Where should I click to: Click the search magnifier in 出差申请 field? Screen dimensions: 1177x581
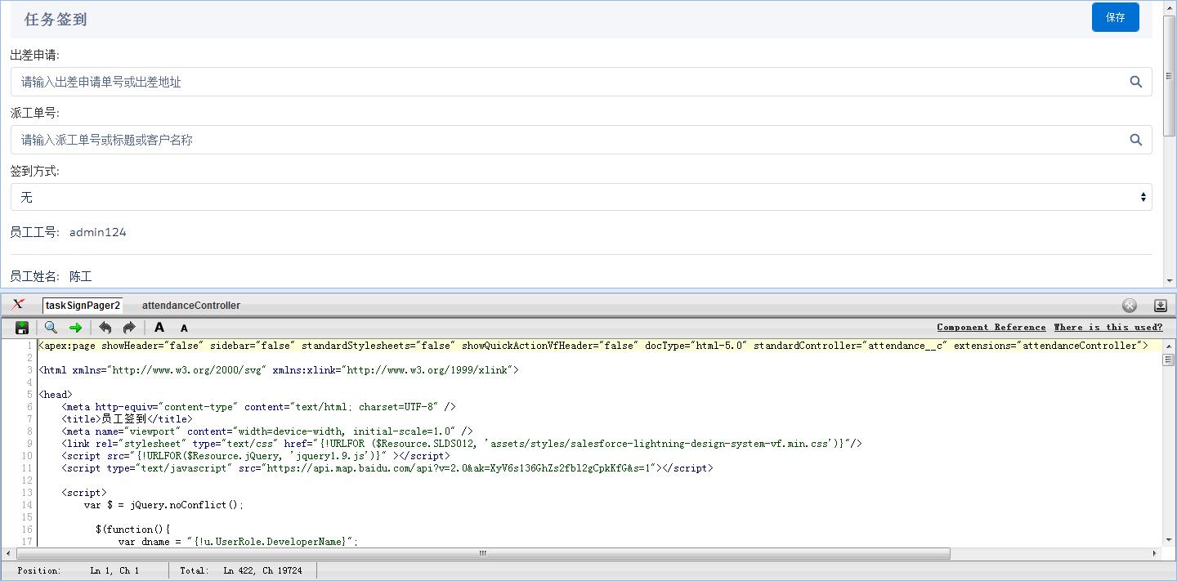[1135, 82]
